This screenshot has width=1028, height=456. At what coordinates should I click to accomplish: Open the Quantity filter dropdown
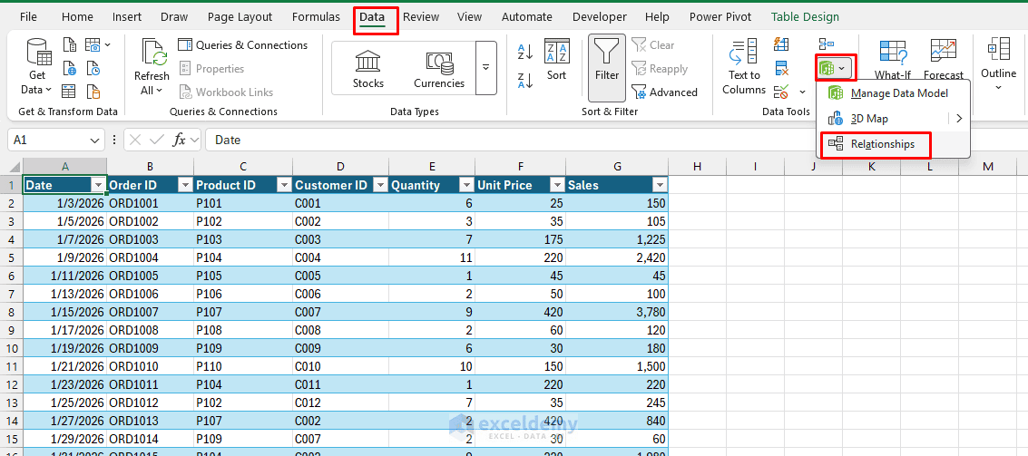tap(466, 186)
